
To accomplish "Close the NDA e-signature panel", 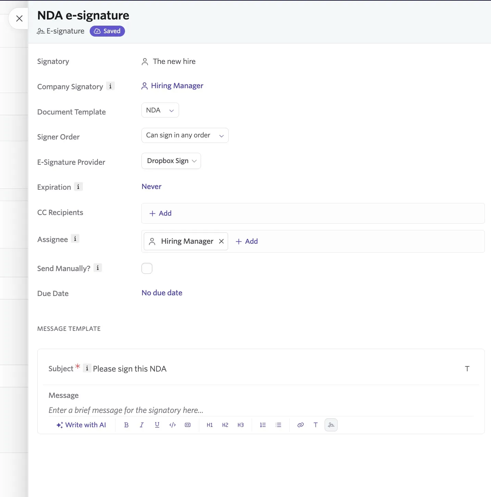I will 19,18.
